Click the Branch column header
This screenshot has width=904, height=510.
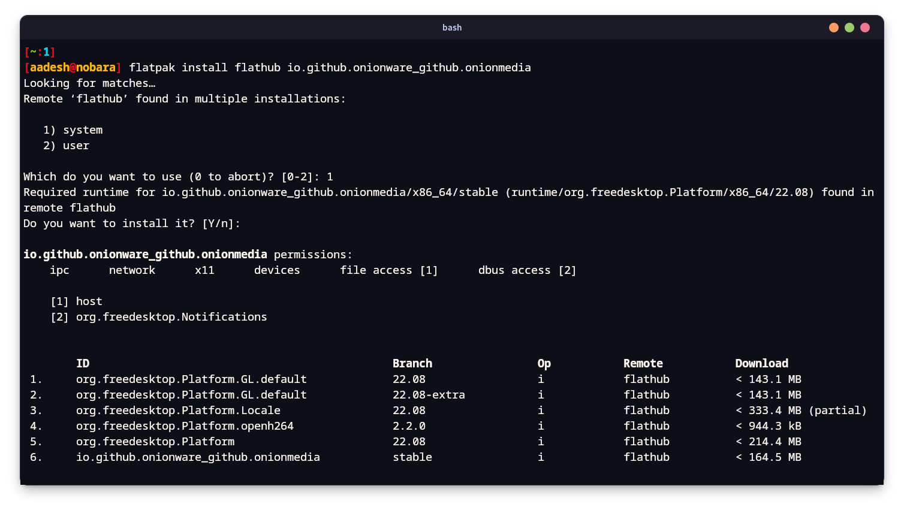click(x=412, y=363)
